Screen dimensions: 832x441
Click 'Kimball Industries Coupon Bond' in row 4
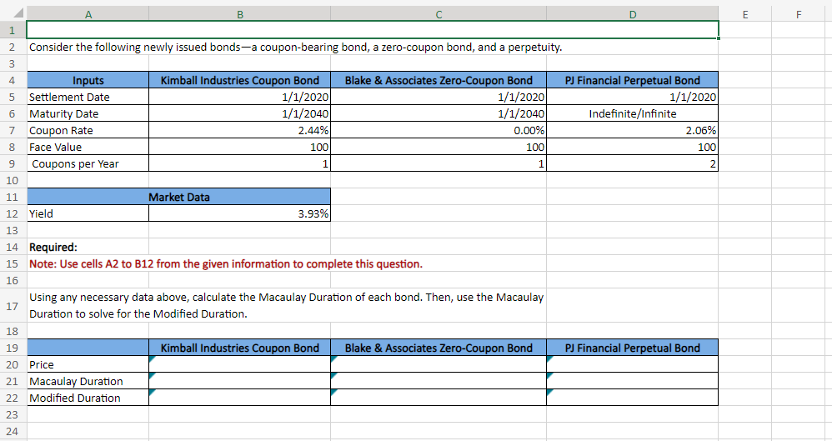click(240, 80)
